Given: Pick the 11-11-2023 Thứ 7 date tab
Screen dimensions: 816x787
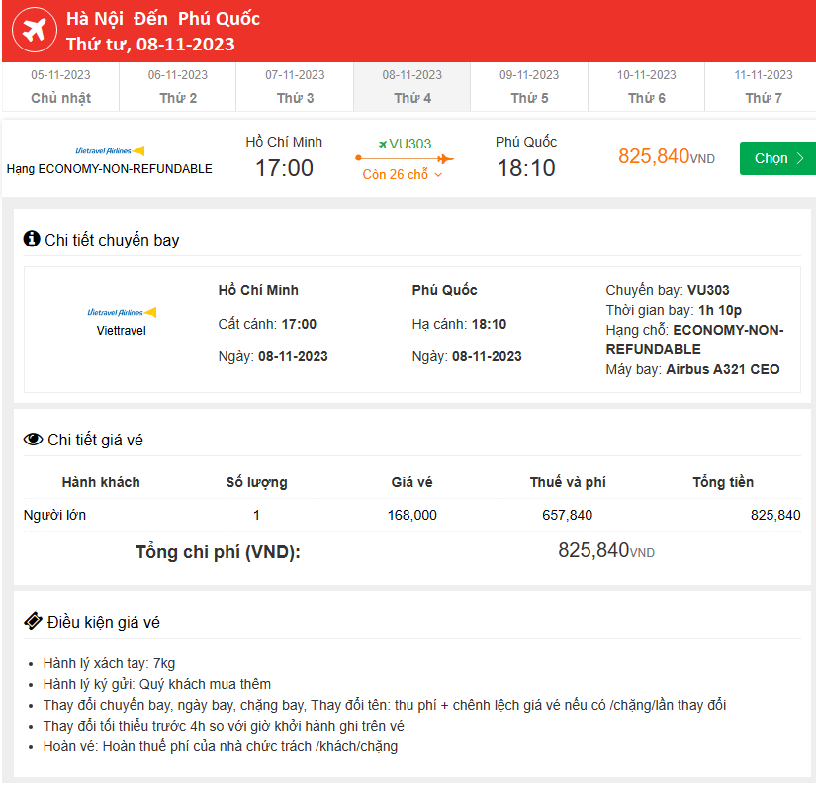Looking at the screenshot, I should (x=764, y=86).
